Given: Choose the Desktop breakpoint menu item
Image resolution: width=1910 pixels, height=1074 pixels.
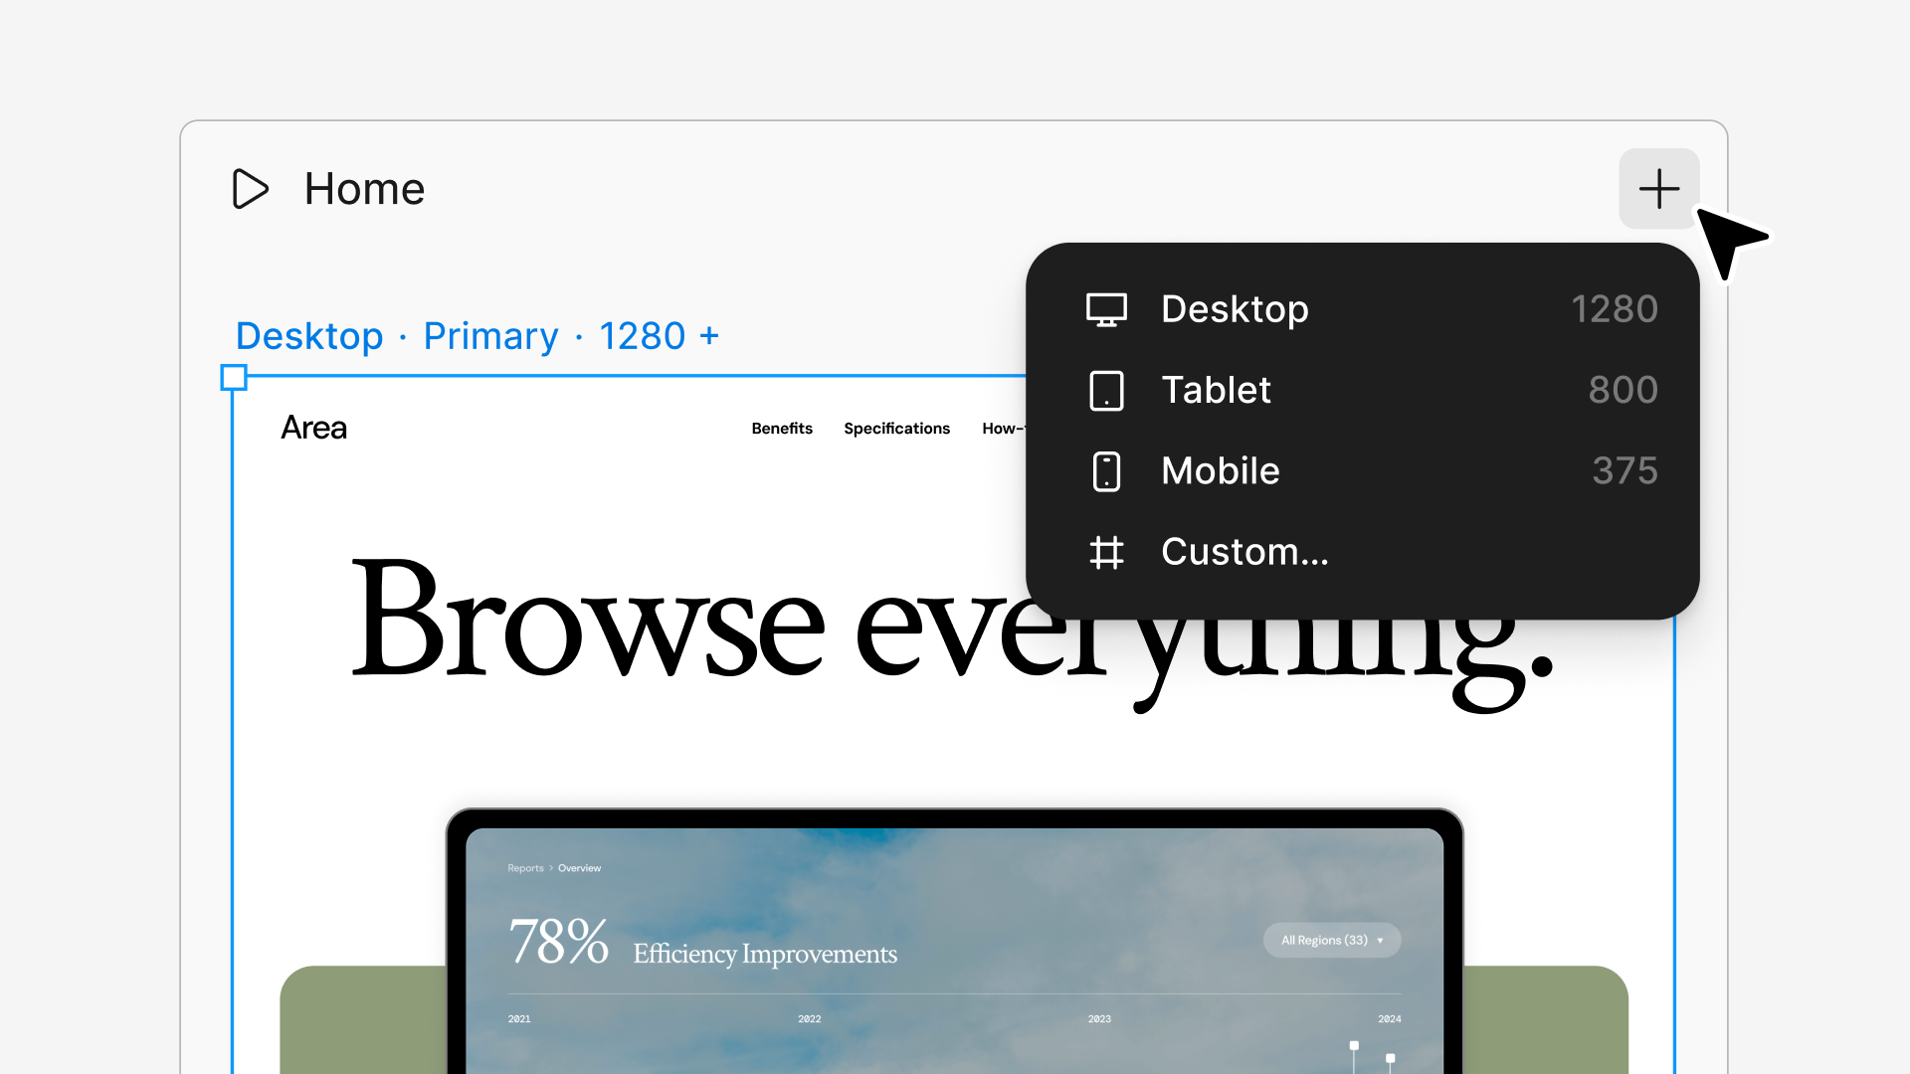Looking at the screenshot, I should click(x=1362, y=309).
